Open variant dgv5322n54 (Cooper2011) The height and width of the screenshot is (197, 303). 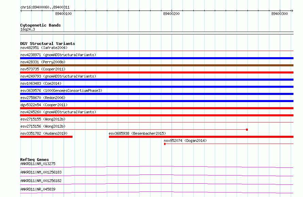(44, 105)
